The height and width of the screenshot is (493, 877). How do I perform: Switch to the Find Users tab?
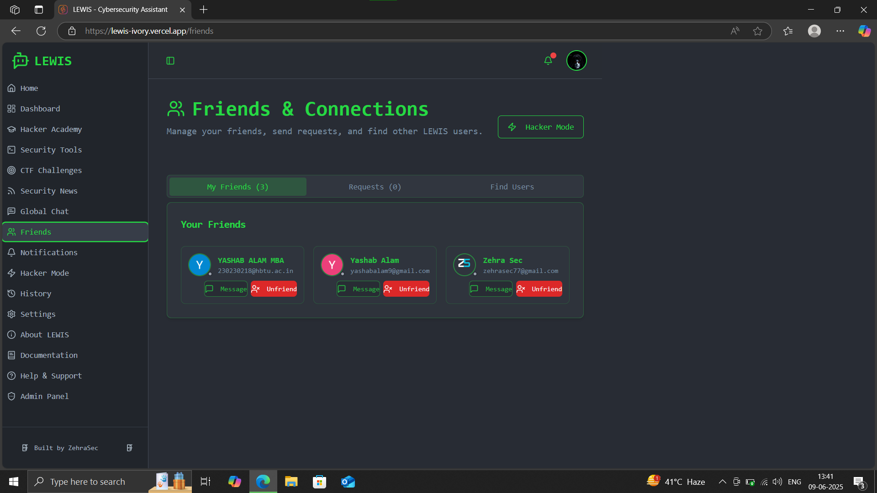click(x=512, y=187)
